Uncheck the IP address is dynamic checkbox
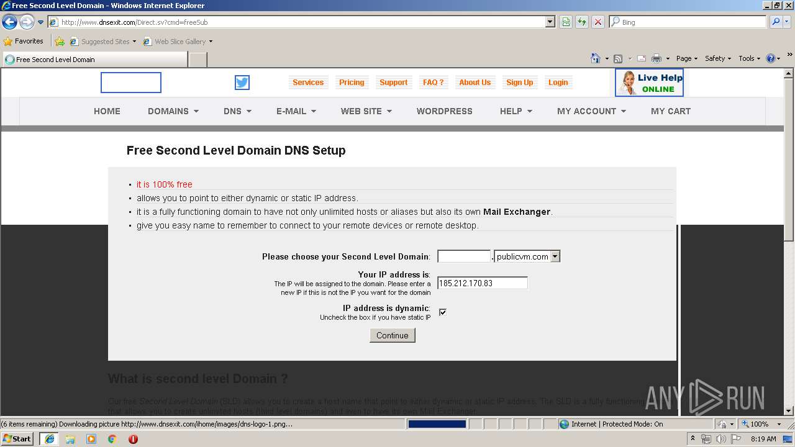Screen dimensions: 795x447 tap(442, 312)
